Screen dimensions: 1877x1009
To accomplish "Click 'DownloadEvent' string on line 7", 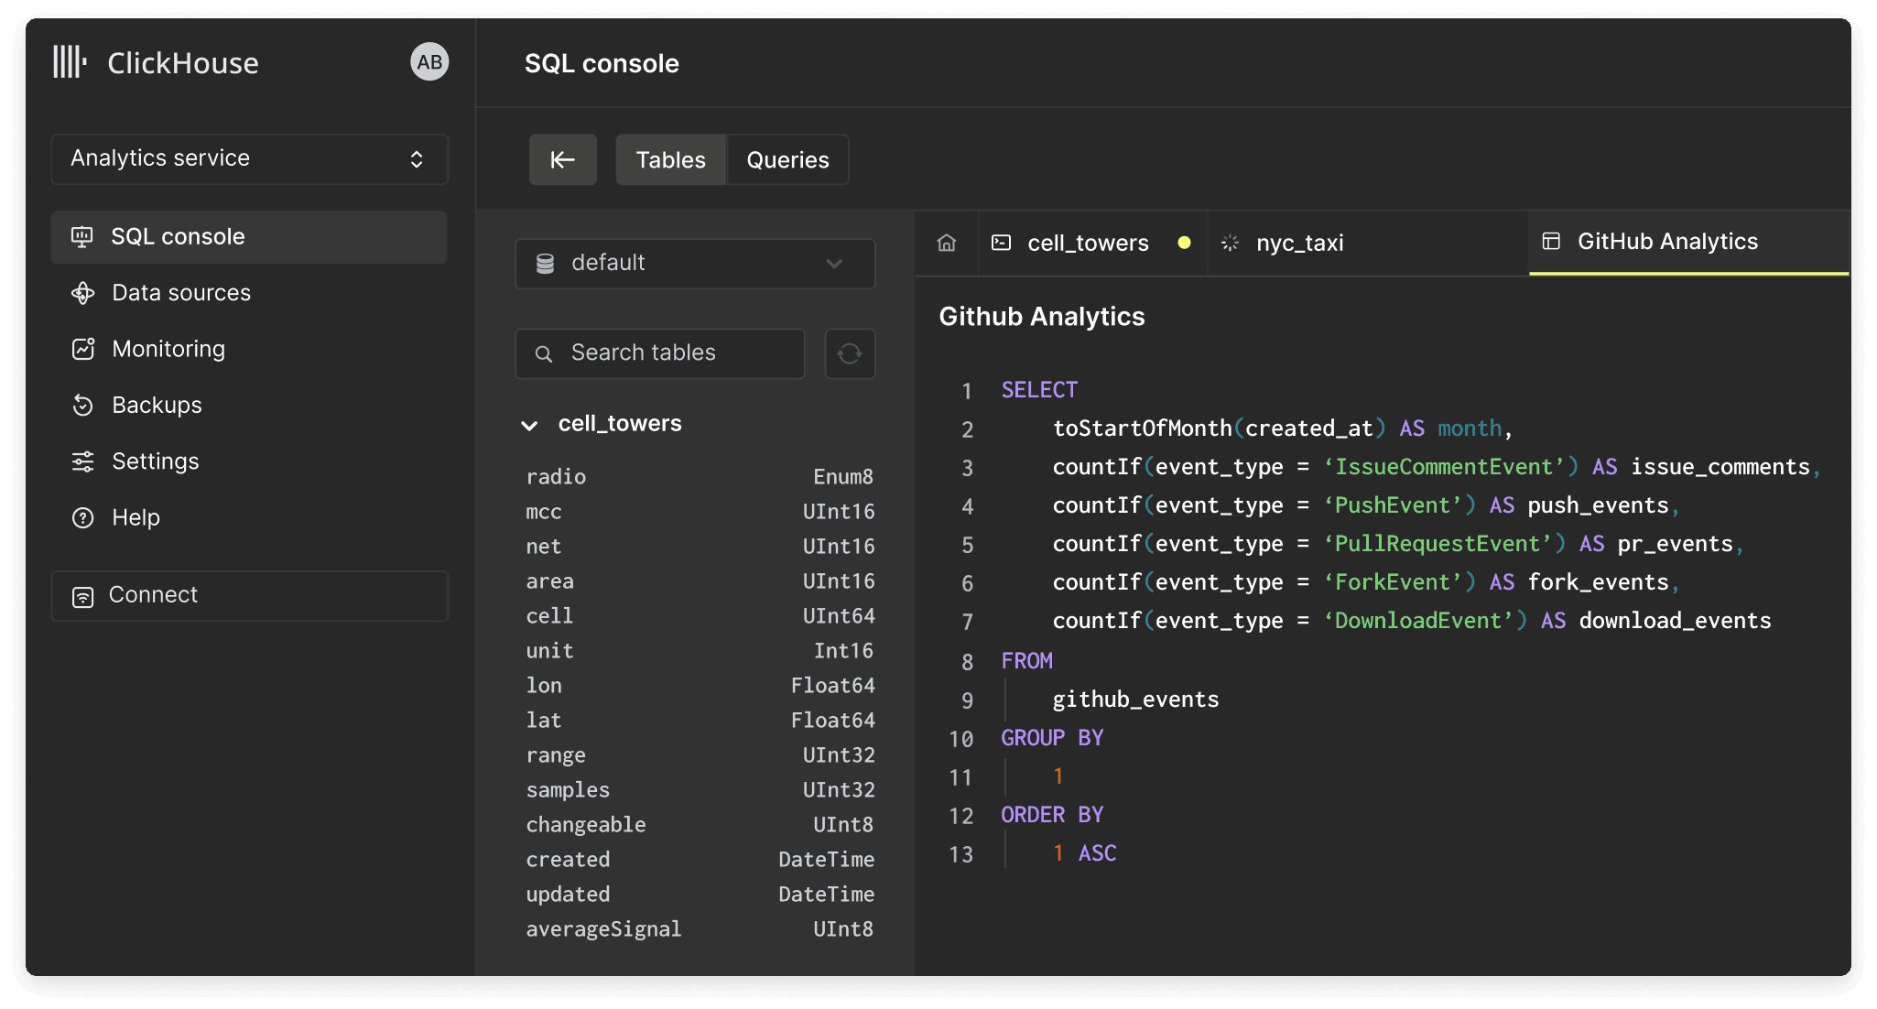I will (1418, 621).
